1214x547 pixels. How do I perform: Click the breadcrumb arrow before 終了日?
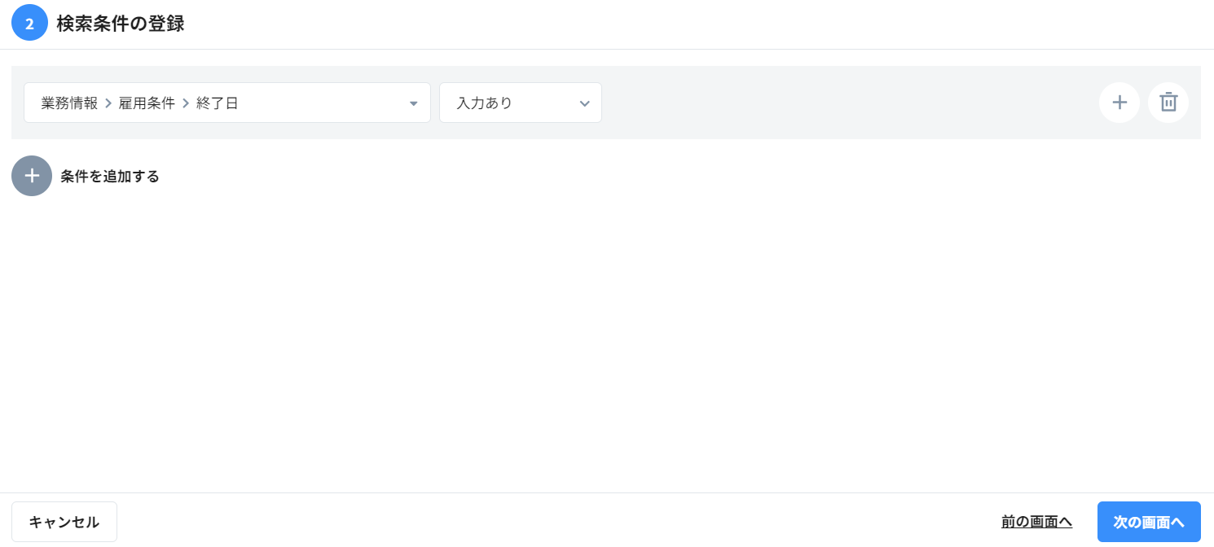(186, 103)
